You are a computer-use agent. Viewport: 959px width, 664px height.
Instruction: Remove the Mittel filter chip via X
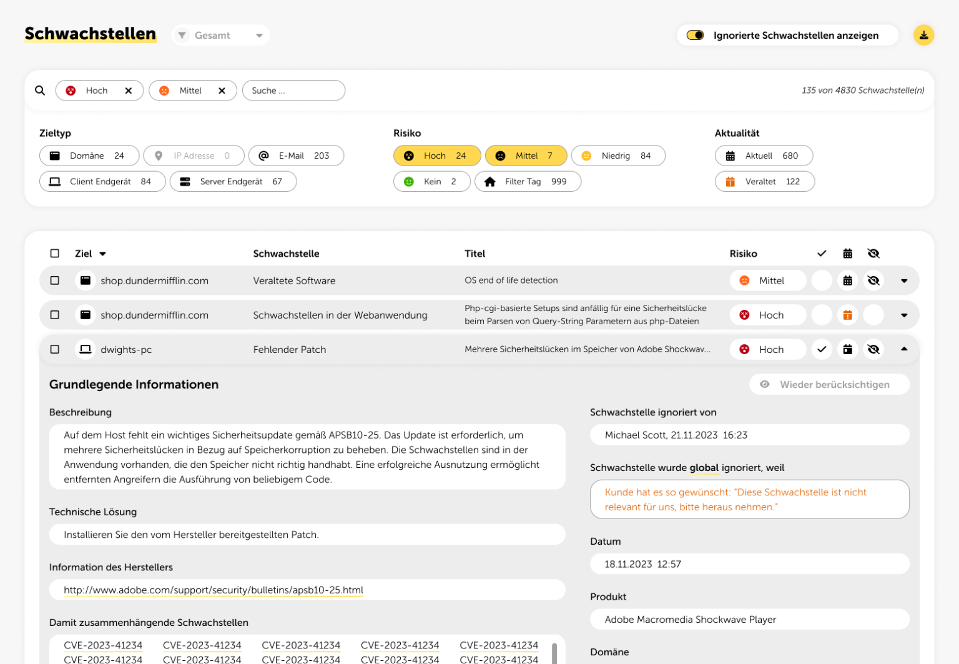[x=222, y=91]
